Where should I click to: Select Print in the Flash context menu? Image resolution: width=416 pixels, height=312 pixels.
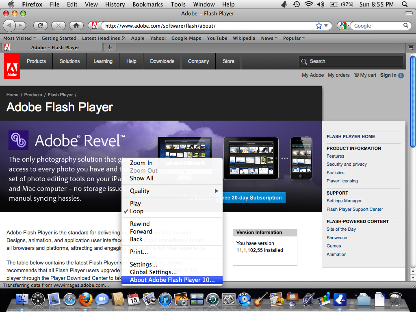point(172,252)
